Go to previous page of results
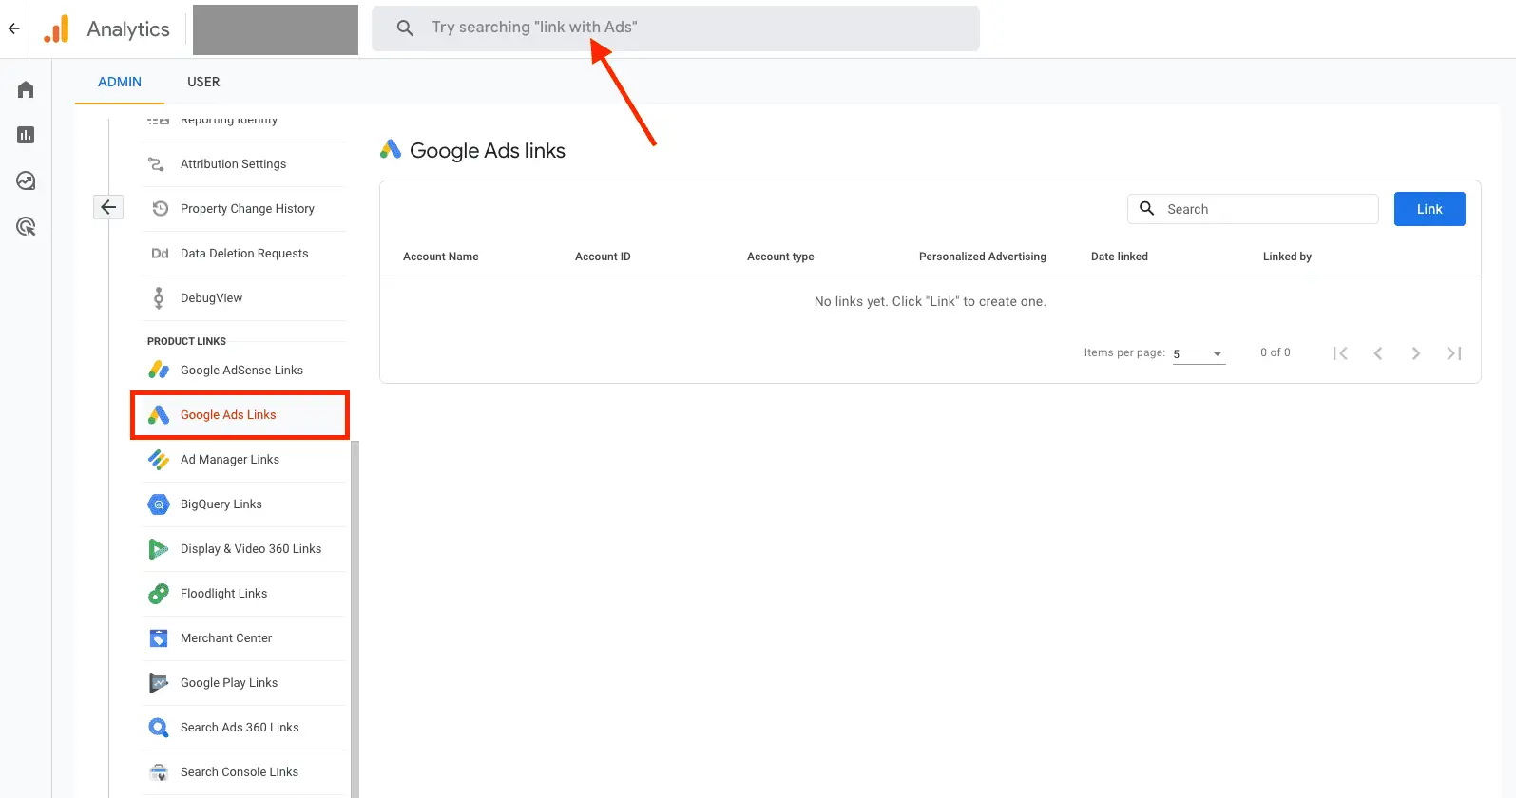The width and height of the screenshot is (1516, 798). click(1378, 353)
